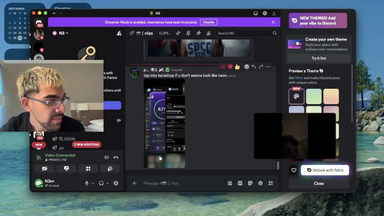This screenshot has width=384, height=216.
Task: Forward the karashop message
Action: click(261, 67)
